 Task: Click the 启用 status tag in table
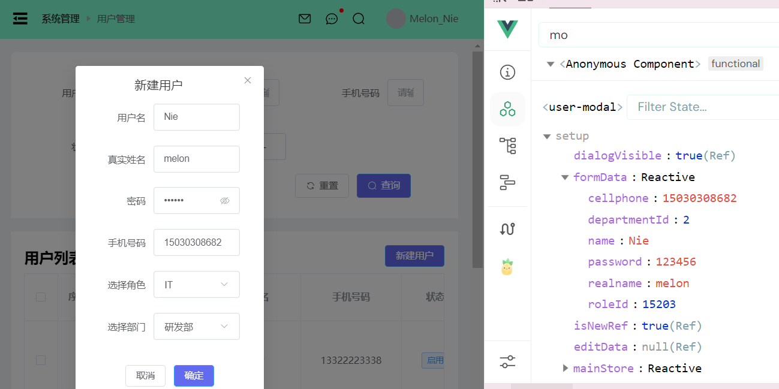click(x=433, y=360)
